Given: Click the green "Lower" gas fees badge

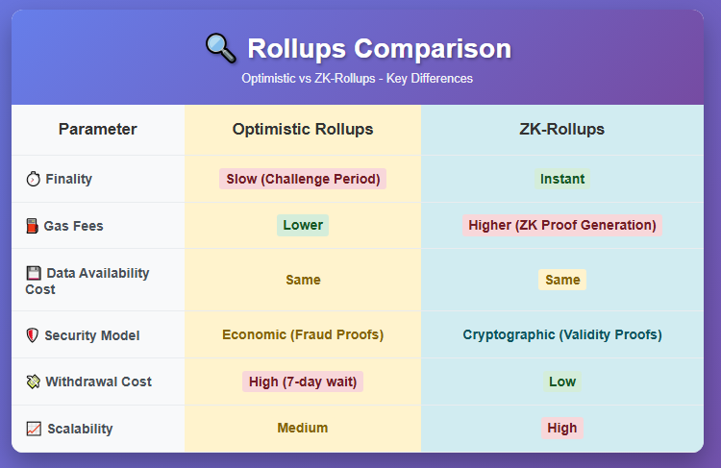Looking at the screenshot, I should (x=303, y=225).
